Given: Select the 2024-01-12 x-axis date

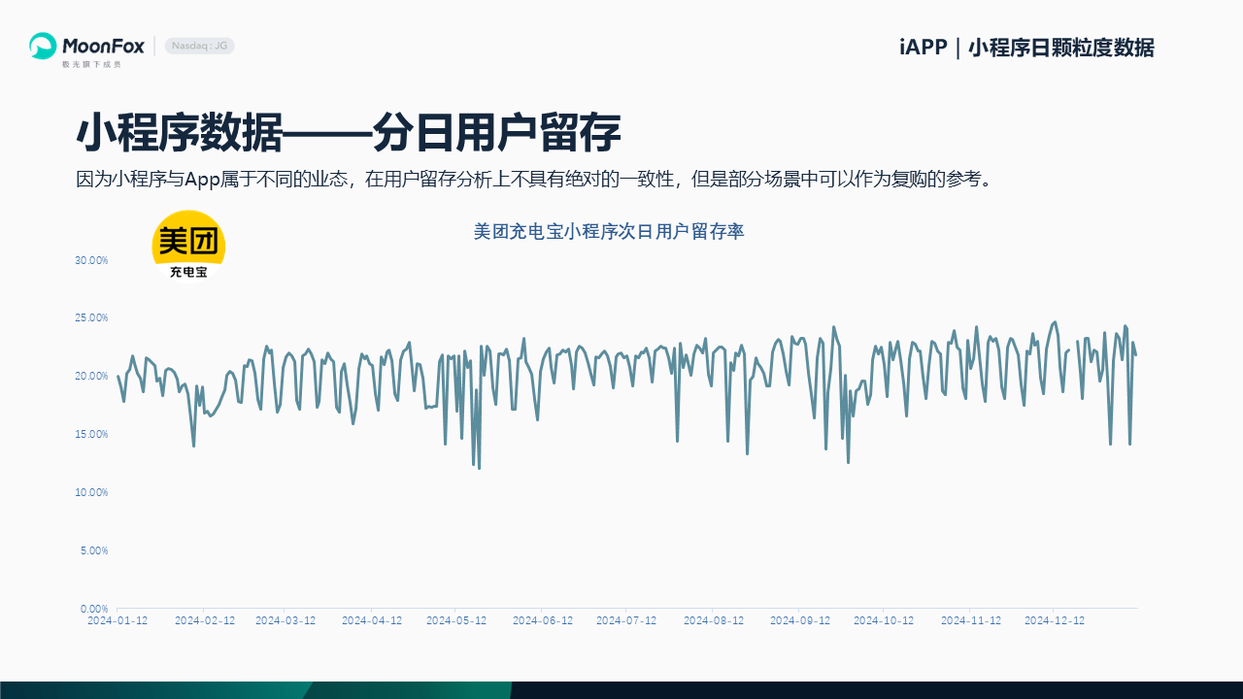Looking at the screenshot, I should pyautogui.click(x=118, y=621).
